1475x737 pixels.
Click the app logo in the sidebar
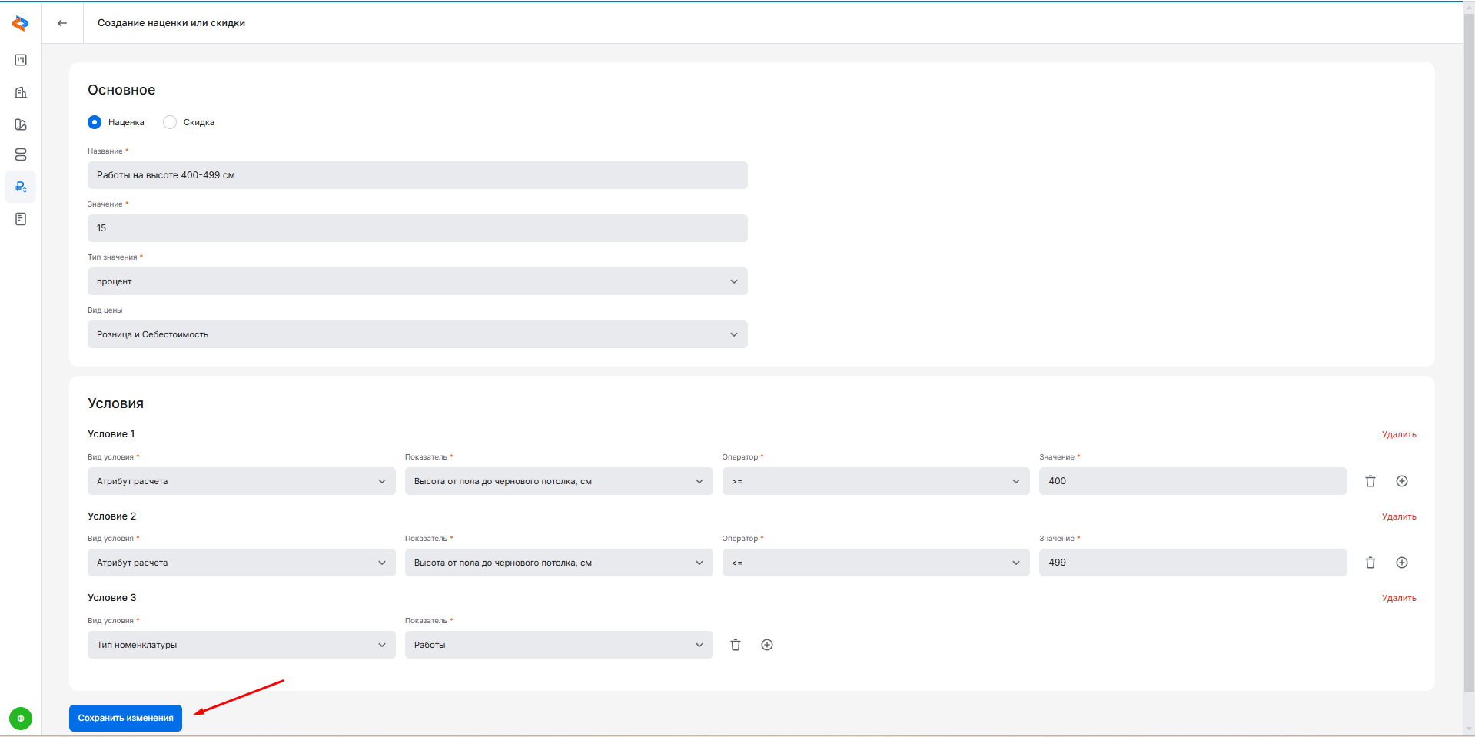tap(21, 24)
